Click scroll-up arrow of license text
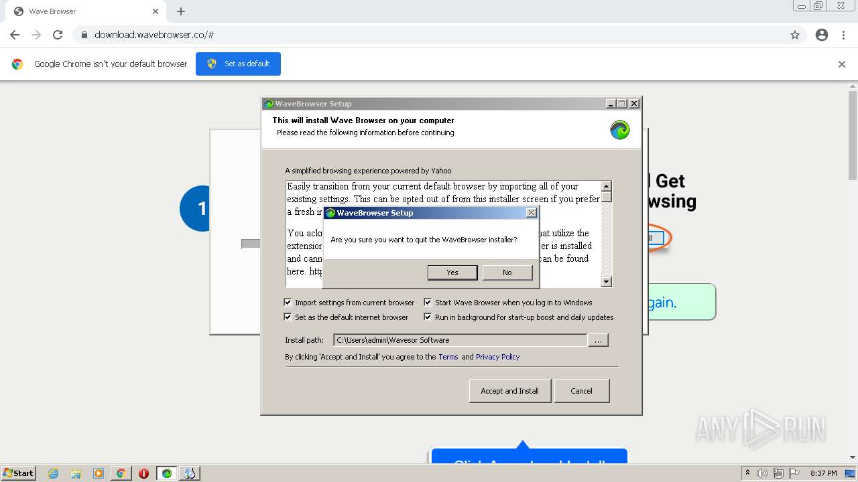This screenshot has height=482, width=858. [607, 186]
